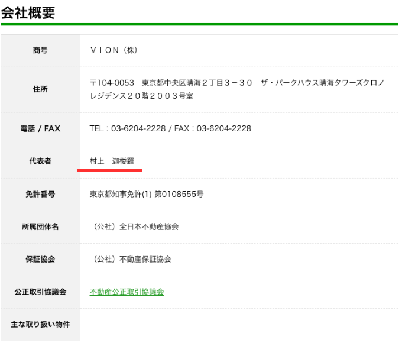
Task: Select the 代表者 row label
Action: pos(40,161)
